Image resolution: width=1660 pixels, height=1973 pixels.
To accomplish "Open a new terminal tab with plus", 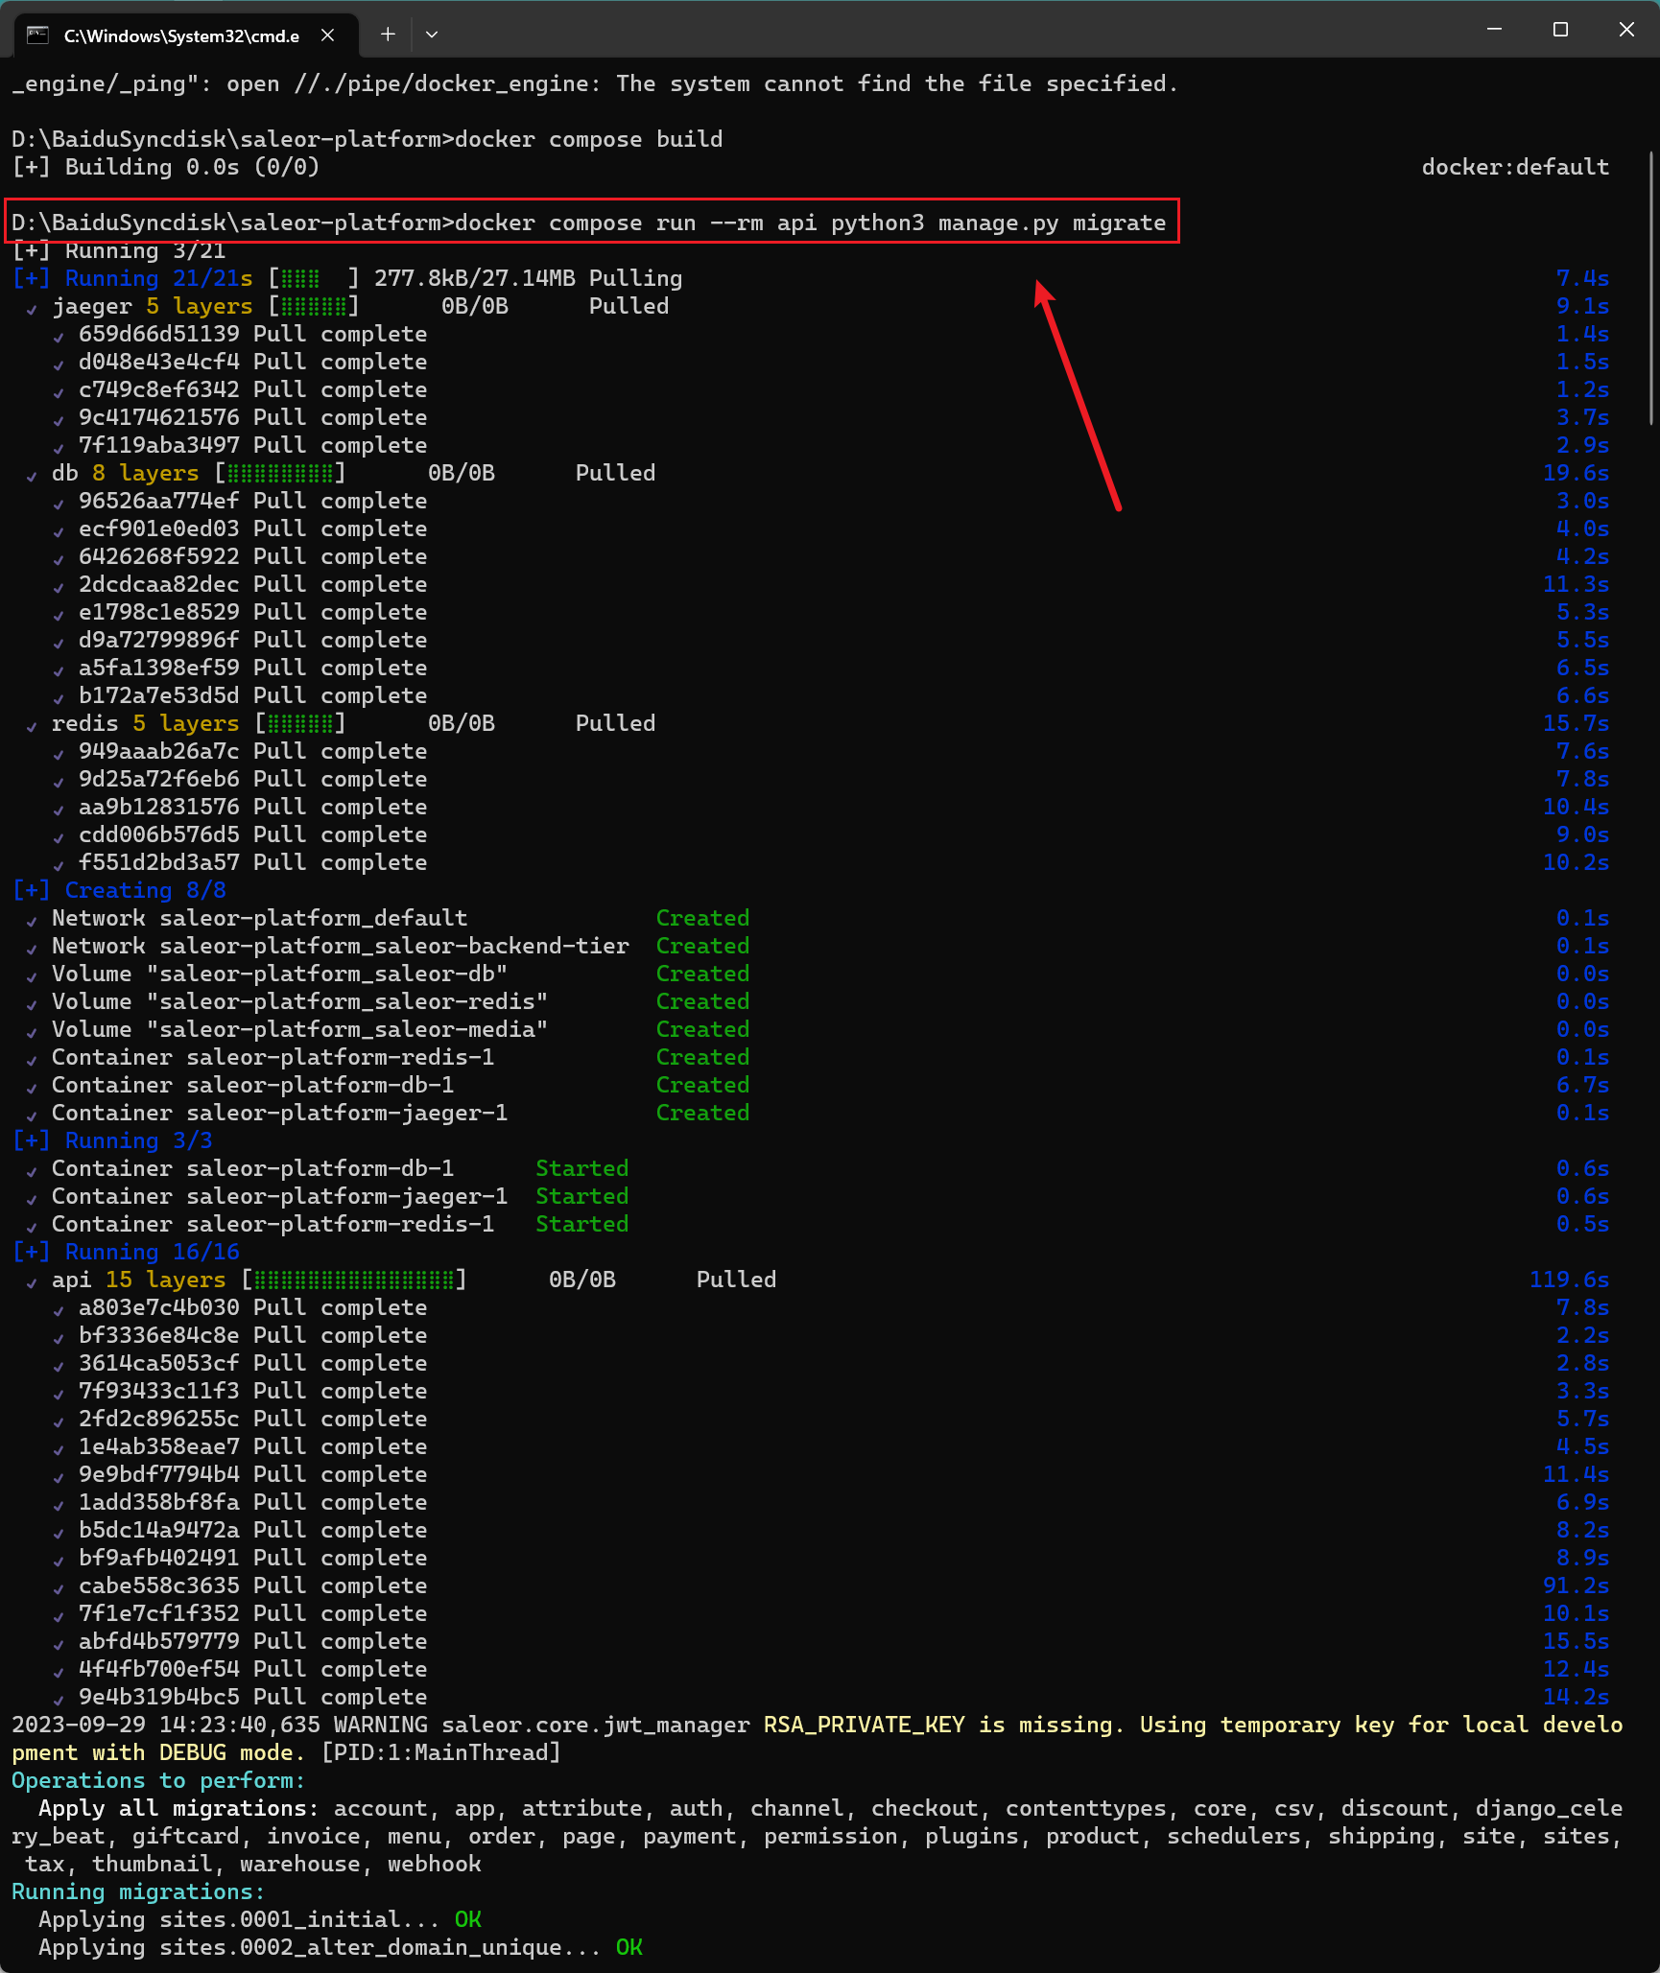I will 388,35.
